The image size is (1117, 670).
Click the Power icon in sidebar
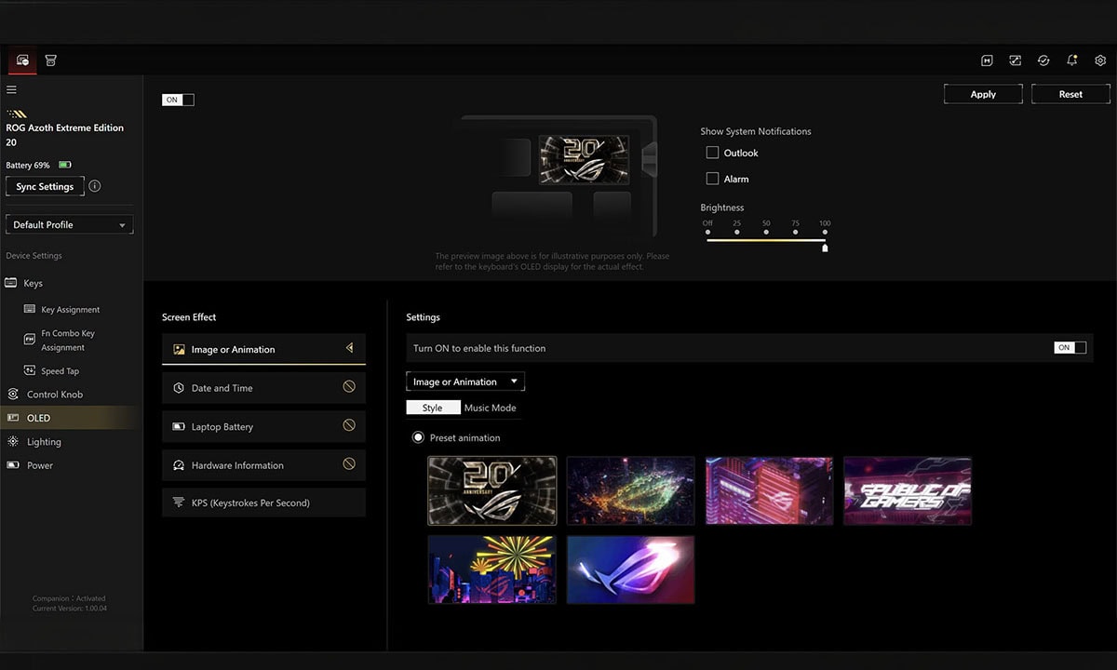coord(12,464)
